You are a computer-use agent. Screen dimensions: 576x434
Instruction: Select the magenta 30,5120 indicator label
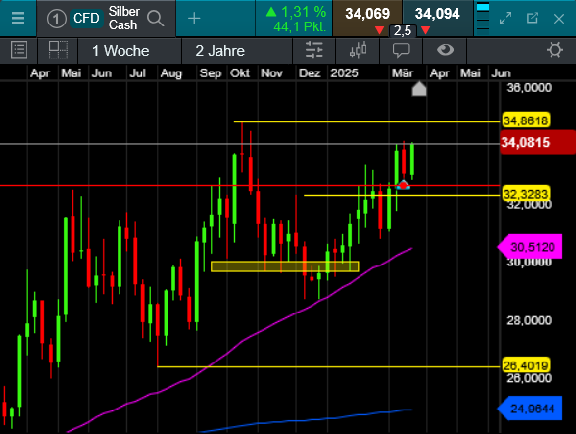530,247
